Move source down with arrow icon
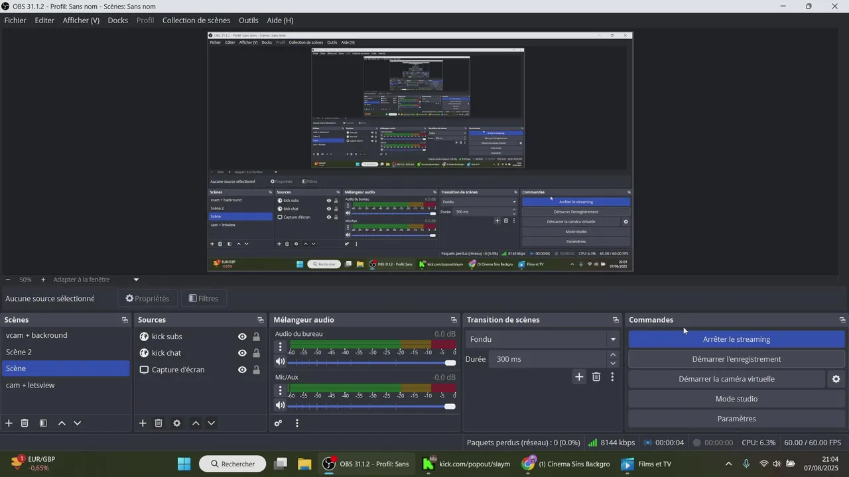Viewport: 849px width, 477px height. (212, 423)
